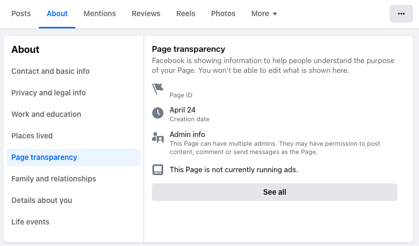Click the ads status tablet icon

click(x=158, y=170)
